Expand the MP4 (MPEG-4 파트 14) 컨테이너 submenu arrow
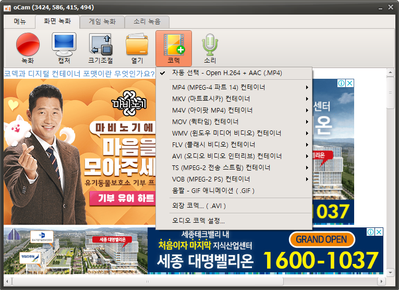This screenshot has width=399, height=290. pos(307,88)
